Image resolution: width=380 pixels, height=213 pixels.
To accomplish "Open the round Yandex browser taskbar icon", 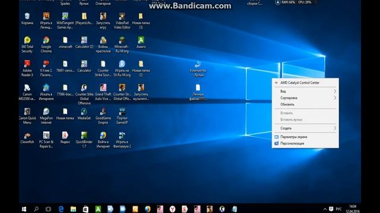I will coord(172,209).
